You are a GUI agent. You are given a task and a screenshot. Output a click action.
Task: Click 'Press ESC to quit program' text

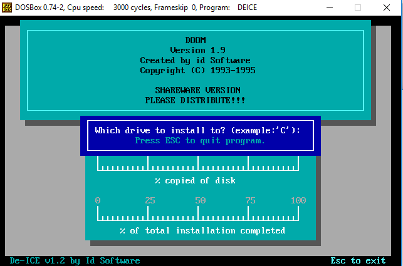tap(200, 140)
